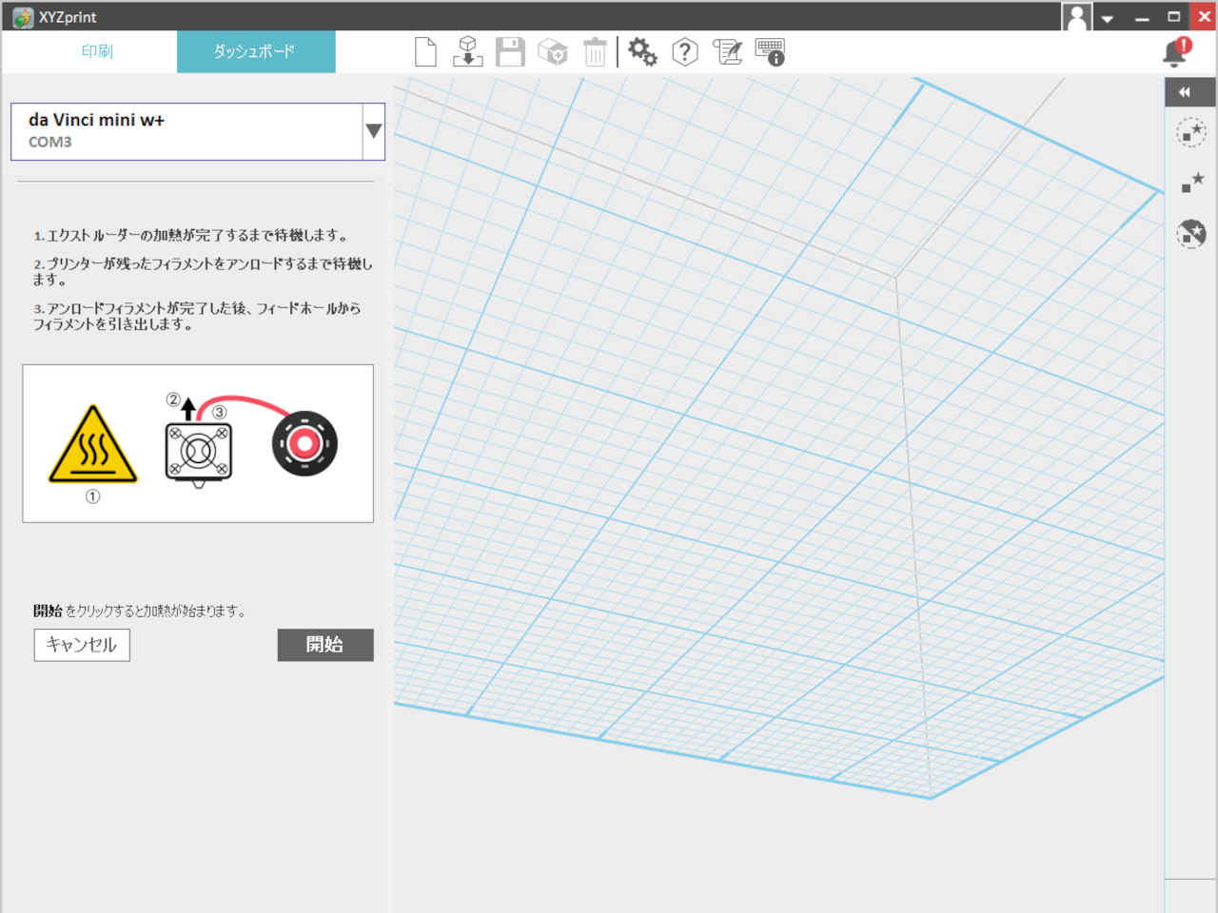The height and width of the screenshot is (913, 1218).
Task: Select the ダッシュボード tab
Action: click(x=255, y=51)
